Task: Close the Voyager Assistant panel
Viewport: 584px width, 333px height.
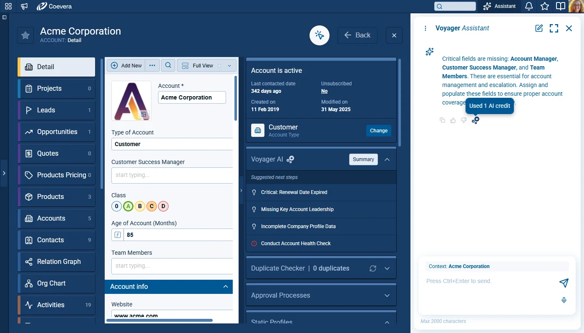Action: click(x=569, y=28)
